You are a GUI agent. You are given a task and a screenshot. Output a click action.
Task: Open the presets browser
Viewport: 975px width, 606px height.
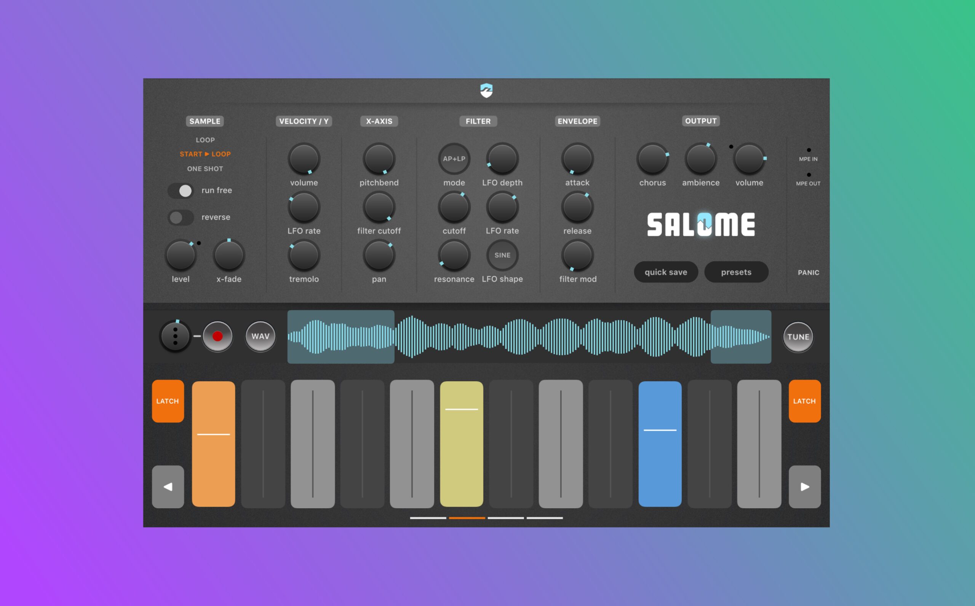tap(736, 272)
